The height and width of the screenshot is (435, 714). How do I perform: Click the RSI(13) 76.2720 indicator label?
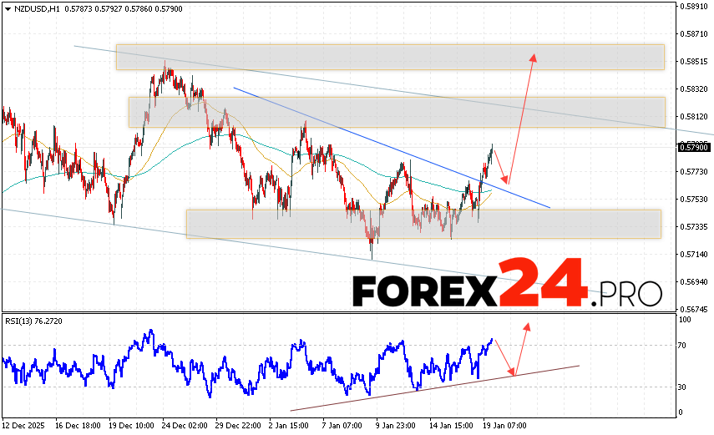pos(33,320)
